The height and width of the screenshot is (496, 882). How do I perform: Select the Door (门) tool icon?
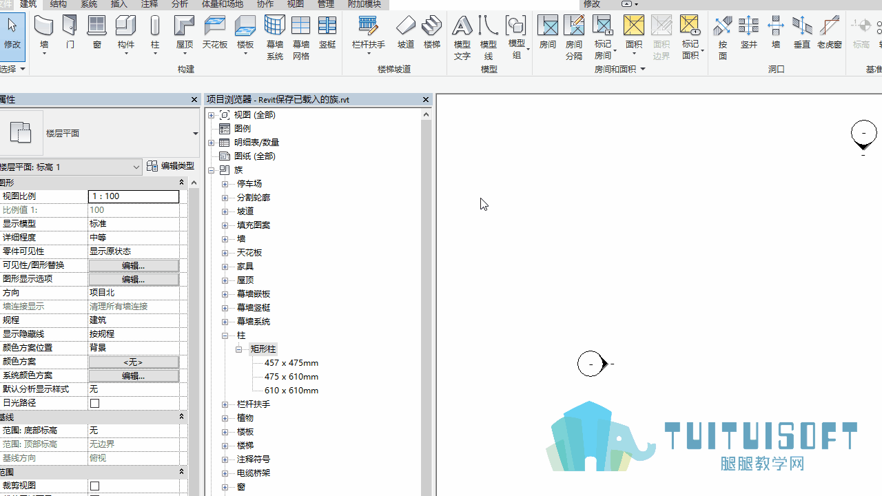tap(70, 27)
